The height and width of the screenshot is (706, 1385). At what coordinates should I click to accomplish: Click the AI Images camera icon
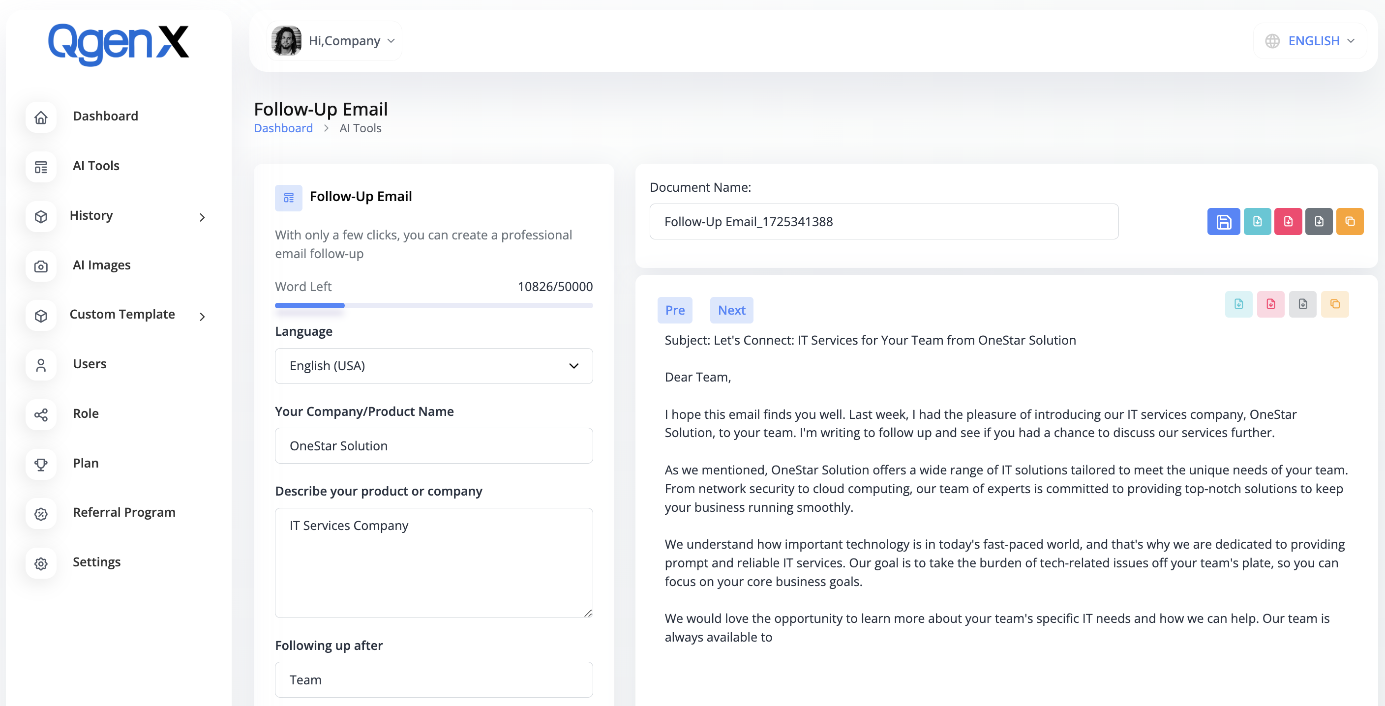(x=41, y=266)
